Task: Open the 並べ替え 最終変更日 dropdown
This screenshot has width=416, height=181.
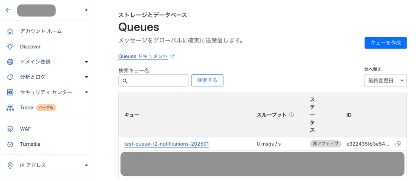Action: click(x=385, y=80)
